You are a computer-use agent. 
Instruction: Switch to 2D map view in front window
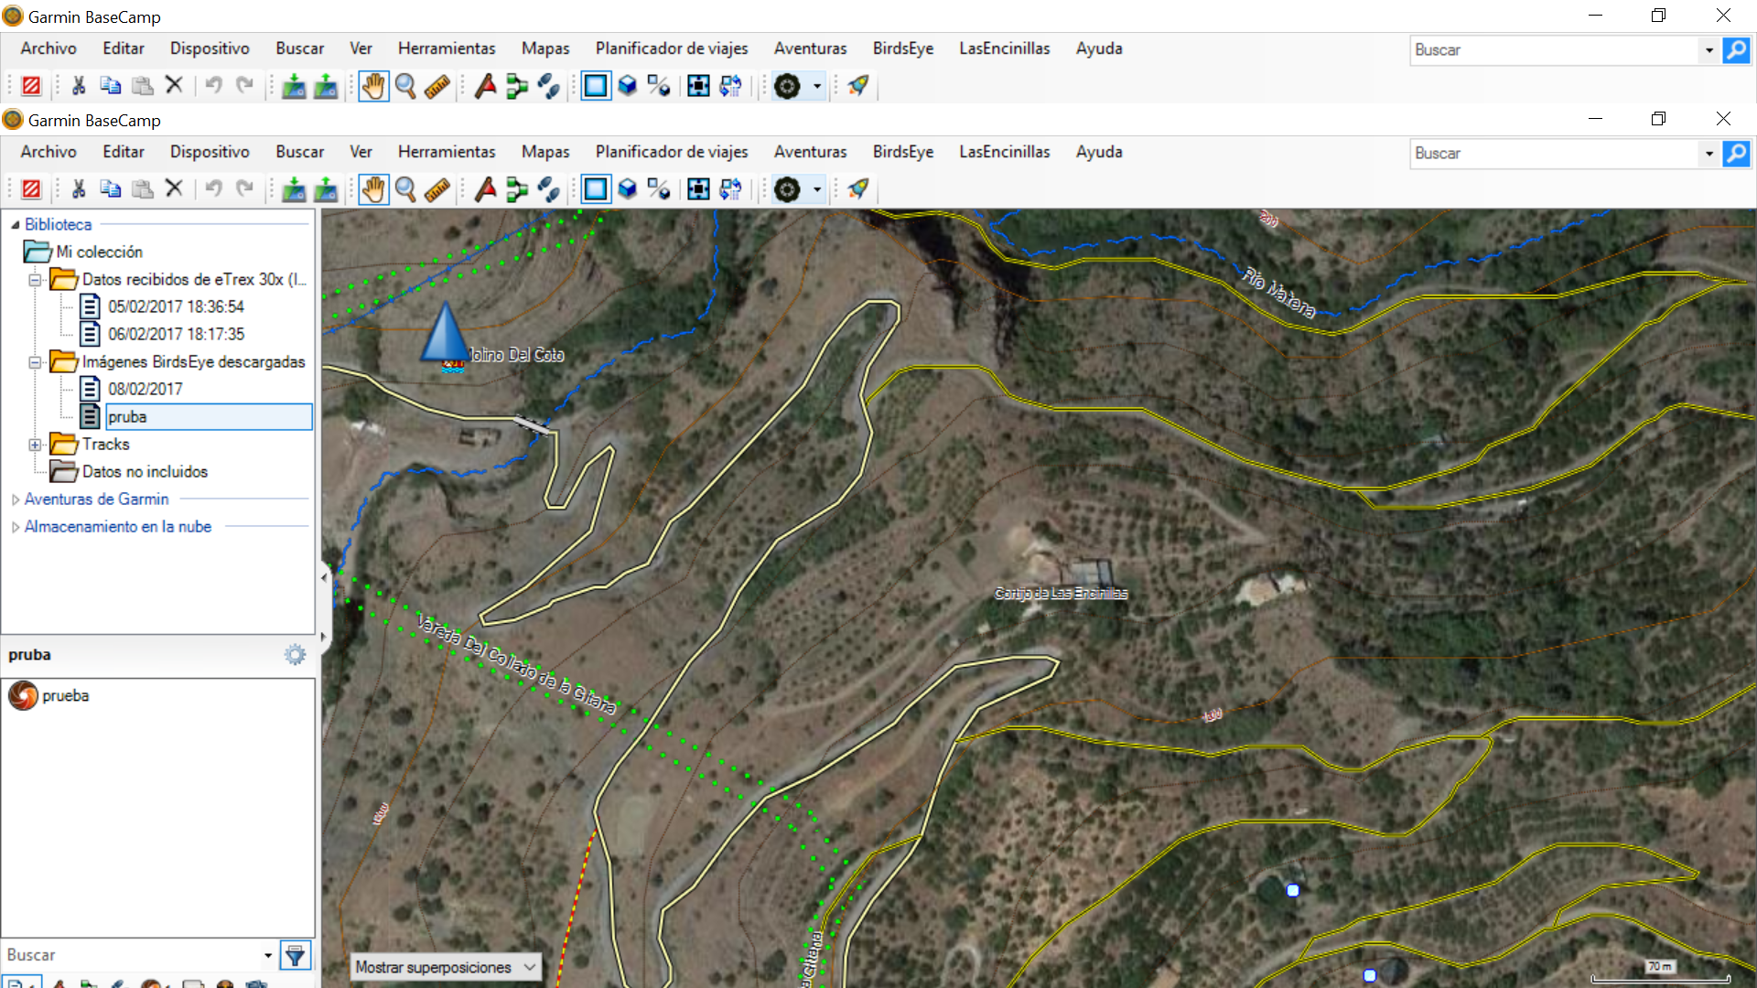pos(596,189)
